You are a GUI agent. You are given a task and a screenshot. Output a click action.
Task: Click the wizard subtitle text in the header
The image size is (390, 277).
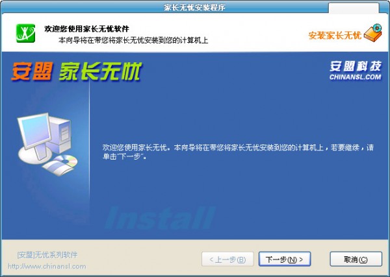133,40
